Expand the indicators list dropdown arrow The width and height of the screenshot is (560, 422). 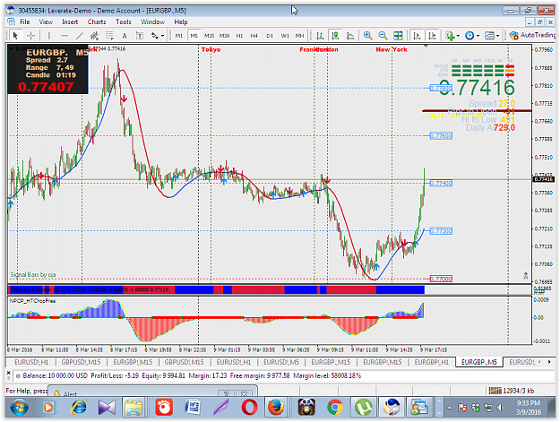coord(458,36)
